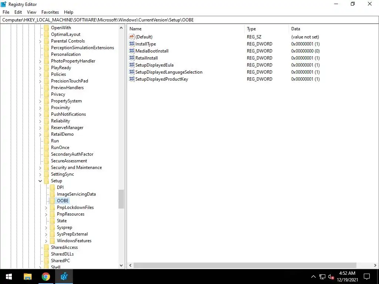This screenshot has height=284, width=379.
Task: Open the View menu
Action: (31, 12)
